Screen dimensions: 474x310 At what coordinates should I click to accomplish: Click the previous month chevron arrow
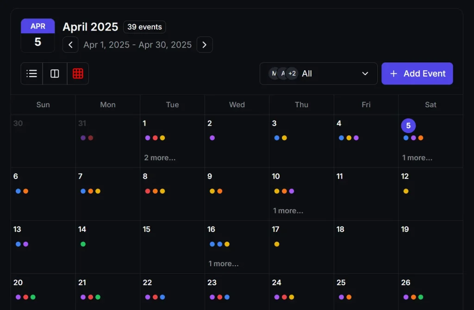70,45
